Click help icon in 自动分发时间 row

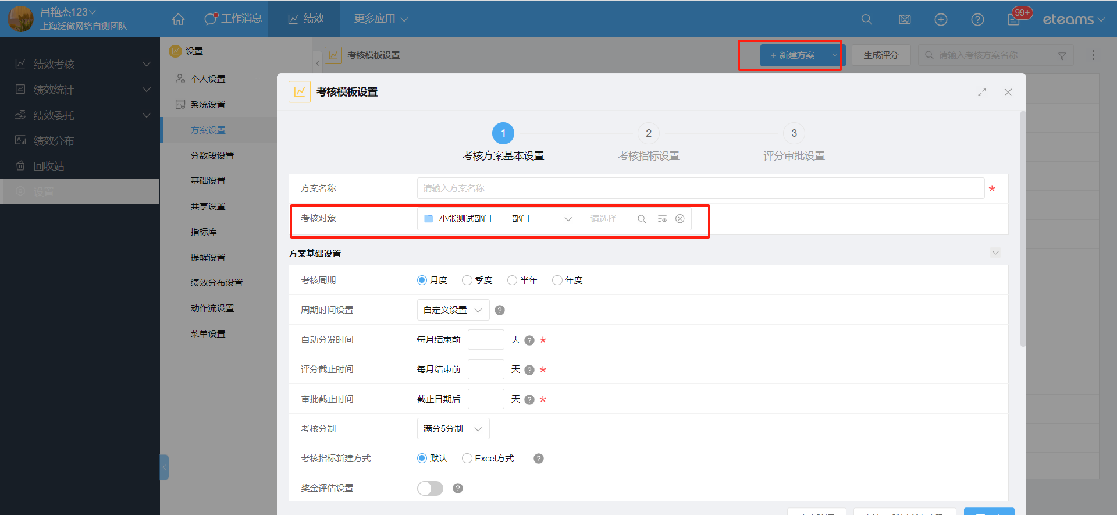click(529, 340)
